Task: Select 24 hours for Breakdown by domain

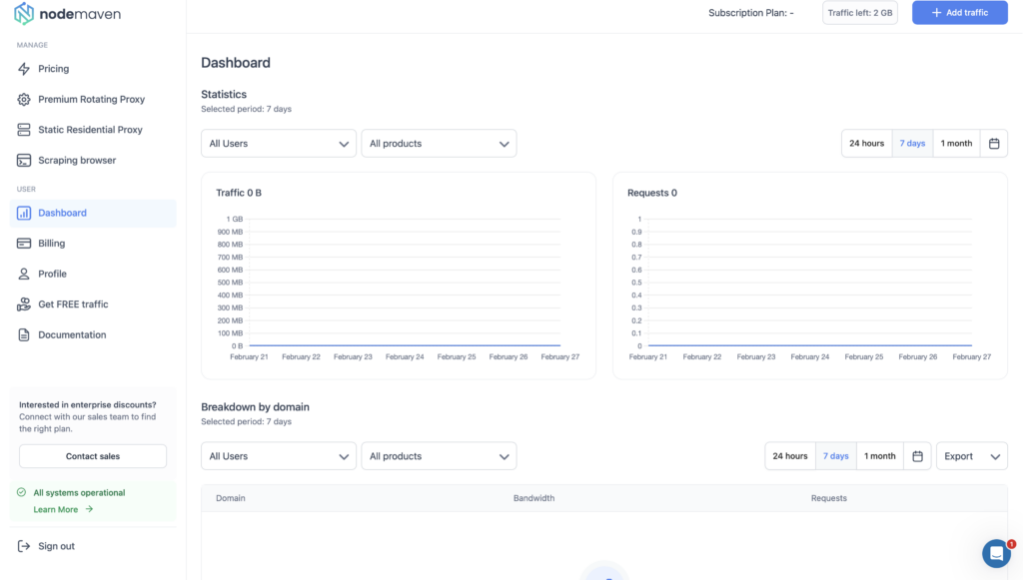Action: coord(790,456)
